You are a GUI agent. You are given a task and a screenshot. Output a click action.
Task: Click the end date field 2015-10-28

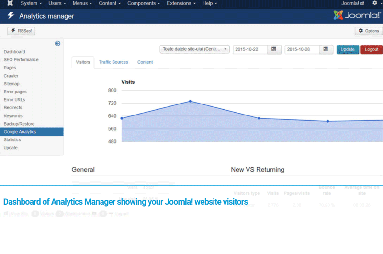pyautogui.click(x=302, y=49)
